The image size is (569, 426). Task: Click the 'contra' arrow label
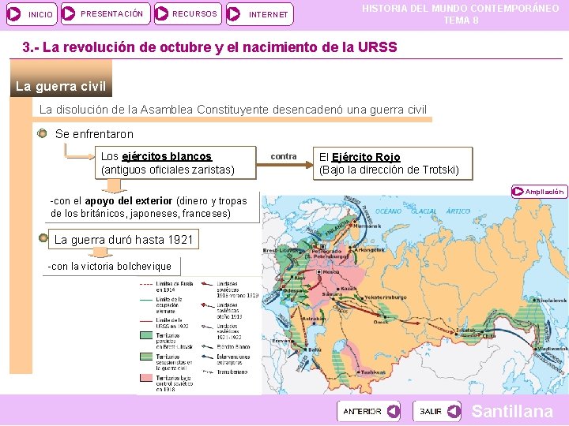point(284,156)
